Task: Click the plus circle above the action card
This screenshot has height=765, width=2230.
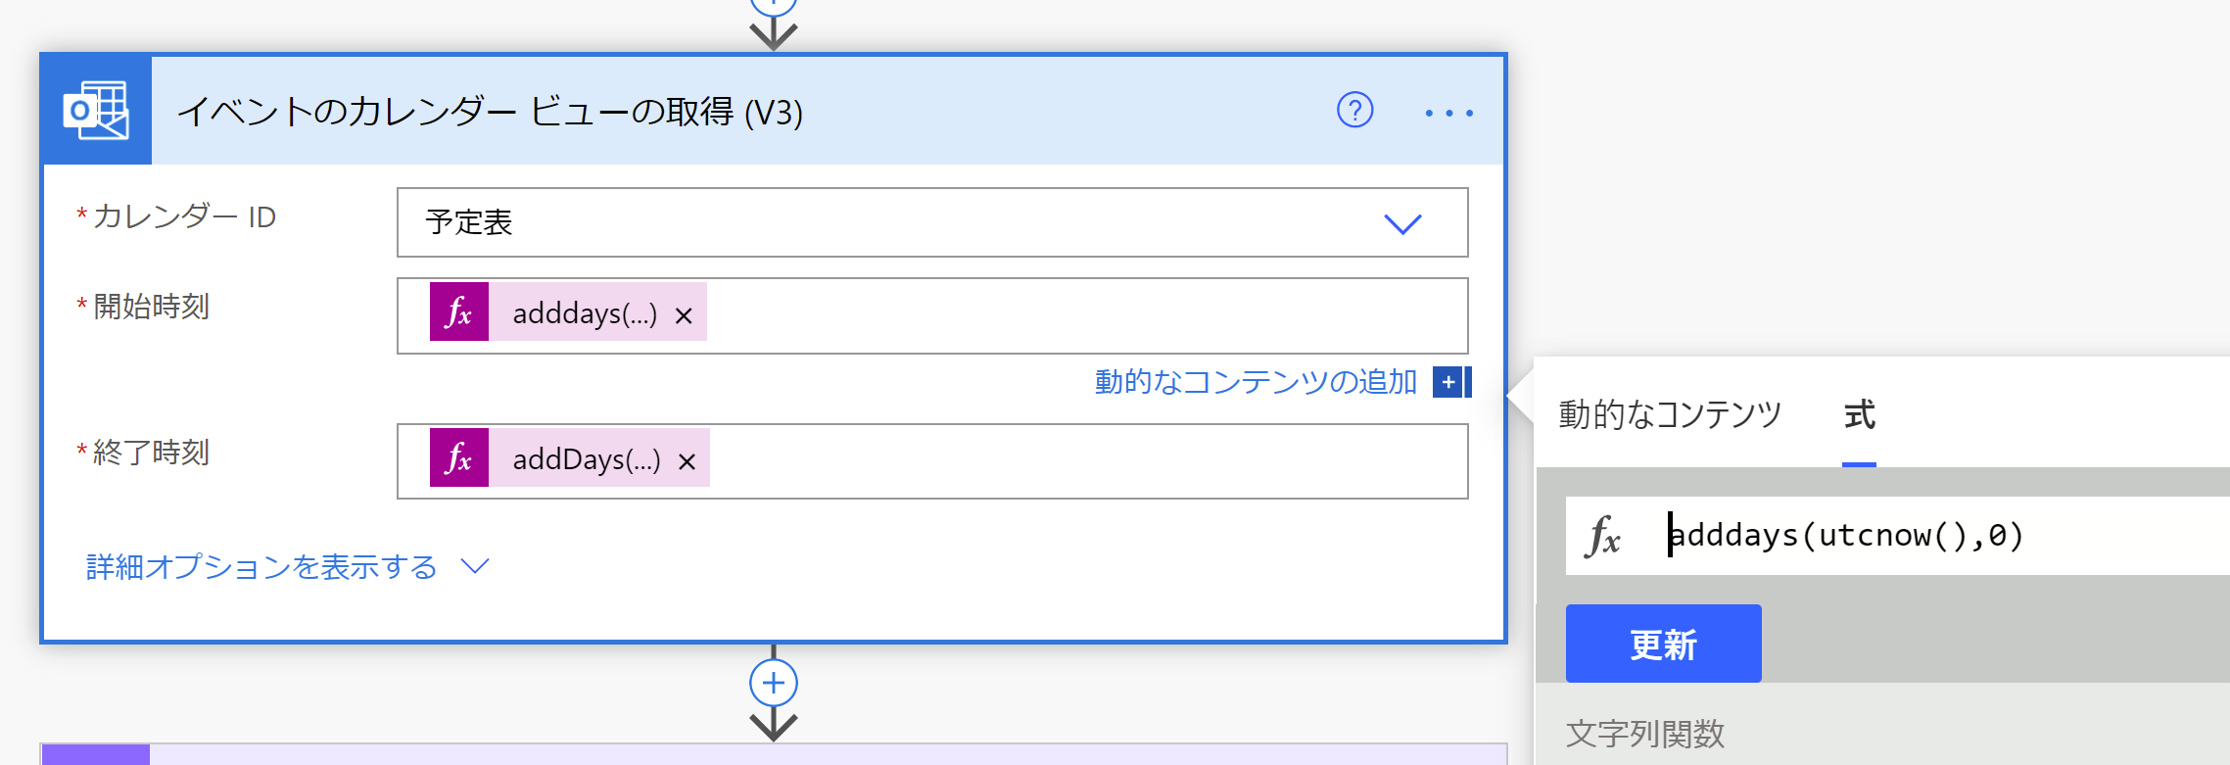Action: pos(774,5)
